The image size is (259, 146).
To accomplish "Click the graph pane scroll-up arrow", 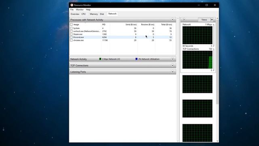I will [217, 18].
